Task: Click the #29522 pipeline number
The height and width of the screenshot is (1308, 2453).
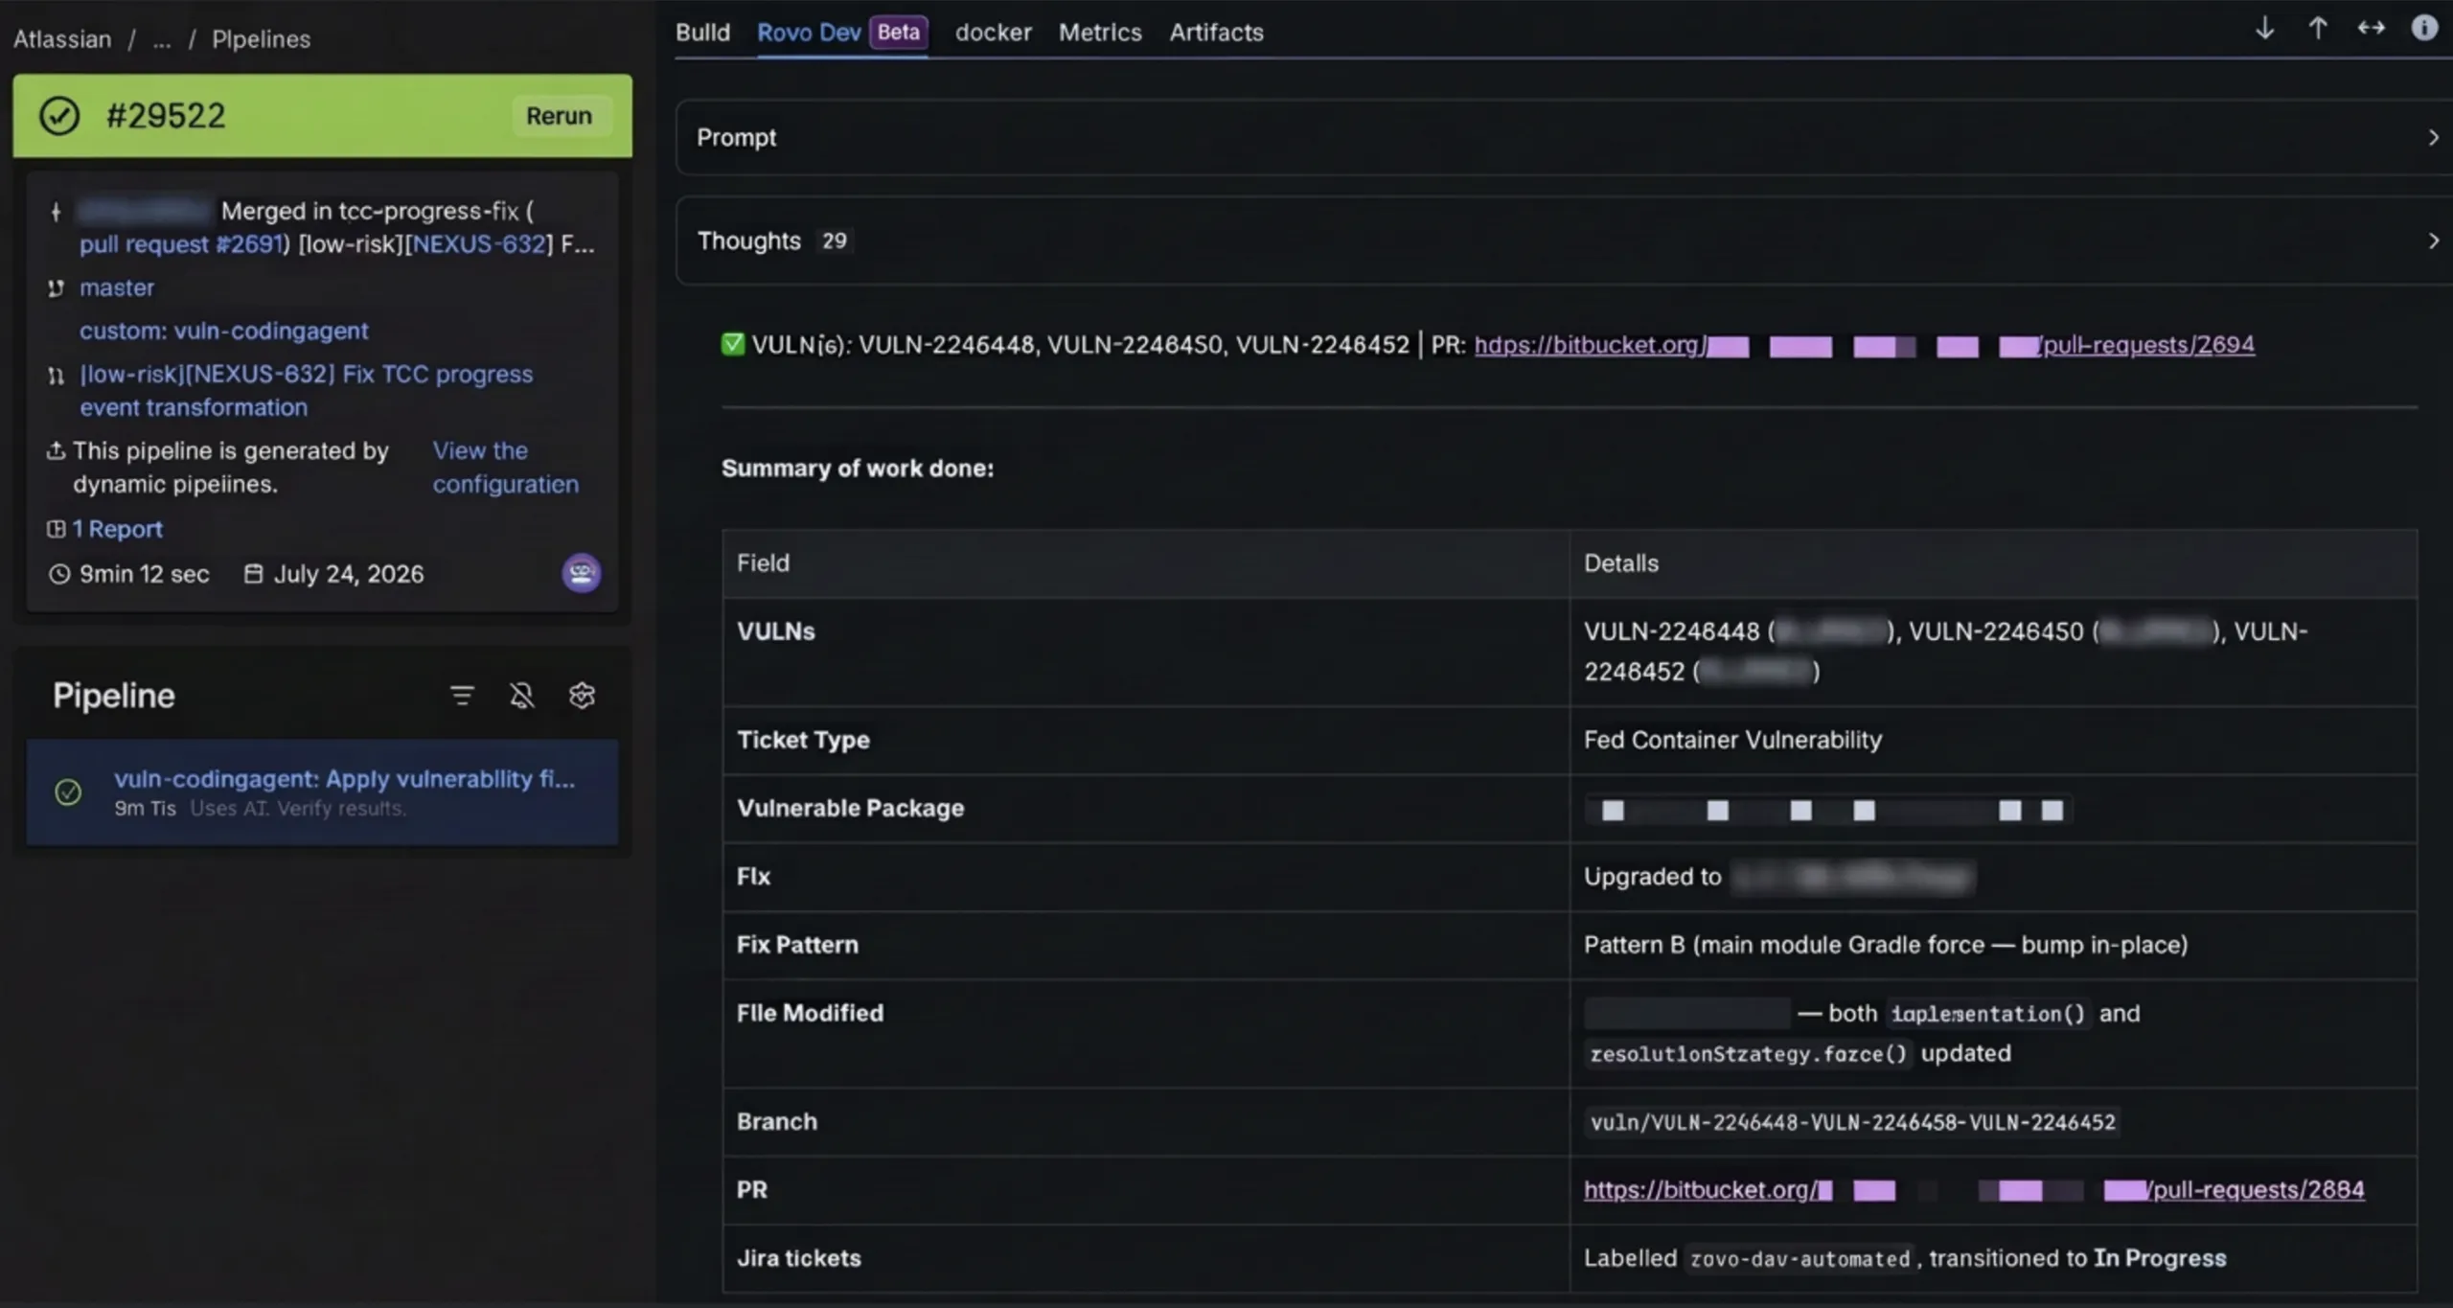Action: click(x=166, y=116)
